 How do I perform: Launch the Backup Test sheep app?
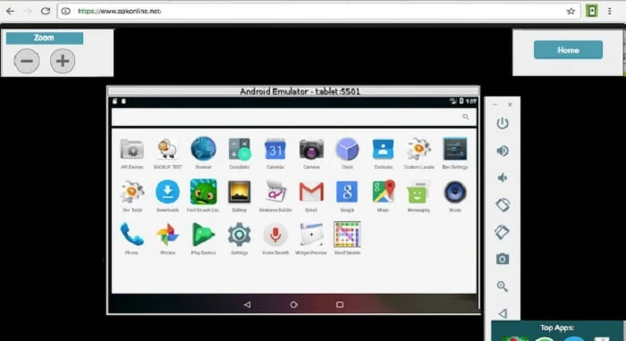click(x=167, y=150)
